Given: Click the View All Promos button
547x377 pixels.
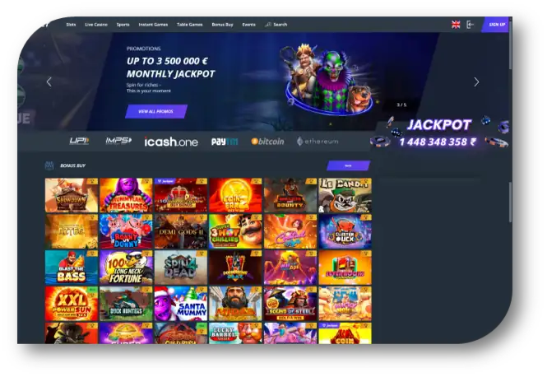Looking at the screenshot, I should click(x=156, y=111).
